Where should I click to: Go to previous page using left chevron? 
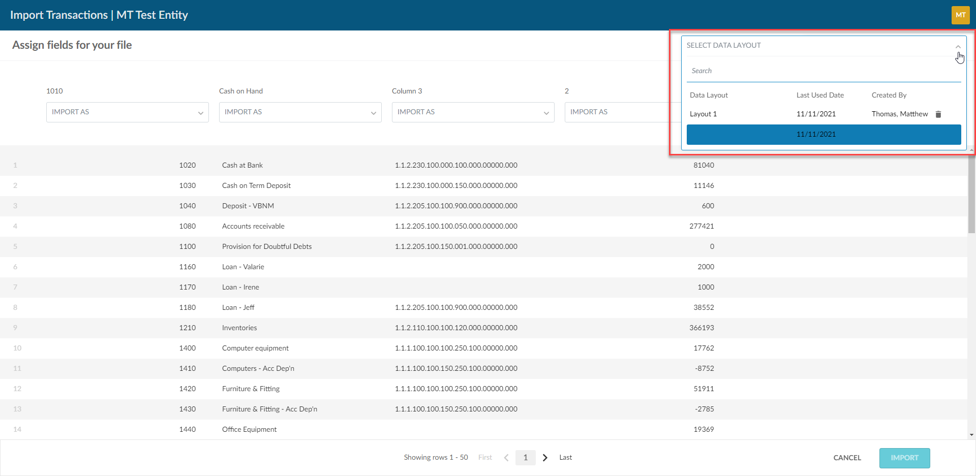coord(506,458)
